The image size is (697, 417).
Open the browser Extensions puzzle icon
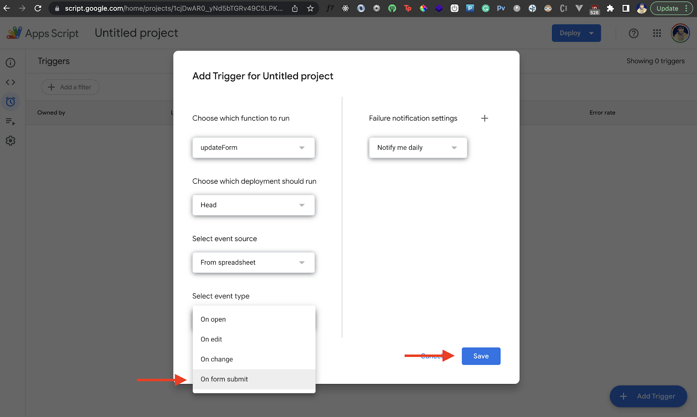pos(610,8)
